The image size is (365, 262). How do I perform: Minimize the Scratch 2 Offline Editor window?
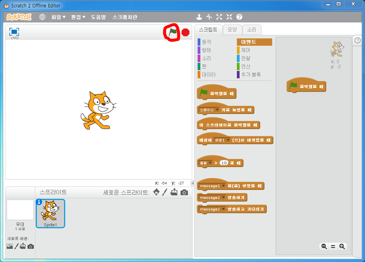click(328, 4)
